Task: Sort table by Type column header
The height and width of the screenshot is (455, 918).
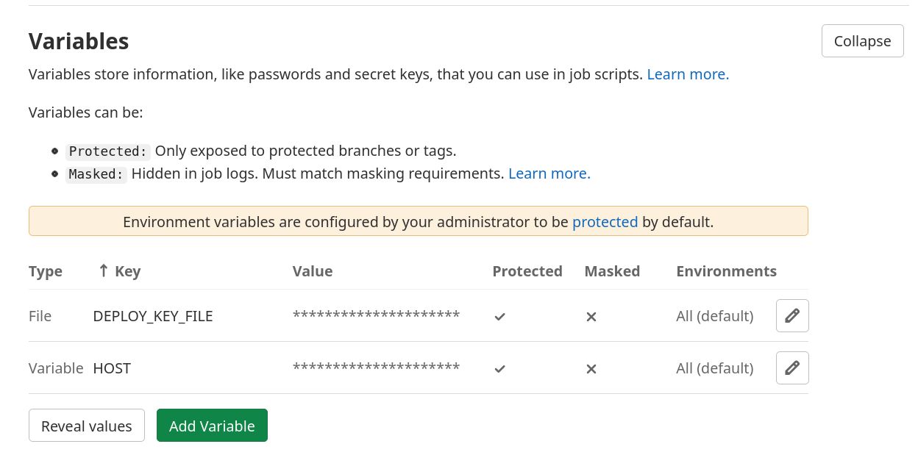Action: [x=46, y=271]
